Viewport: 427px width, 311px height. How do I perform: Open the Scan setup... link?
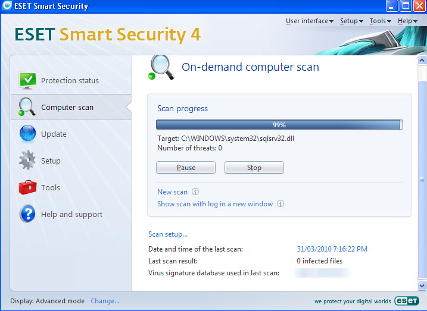(x=168, y=234)
